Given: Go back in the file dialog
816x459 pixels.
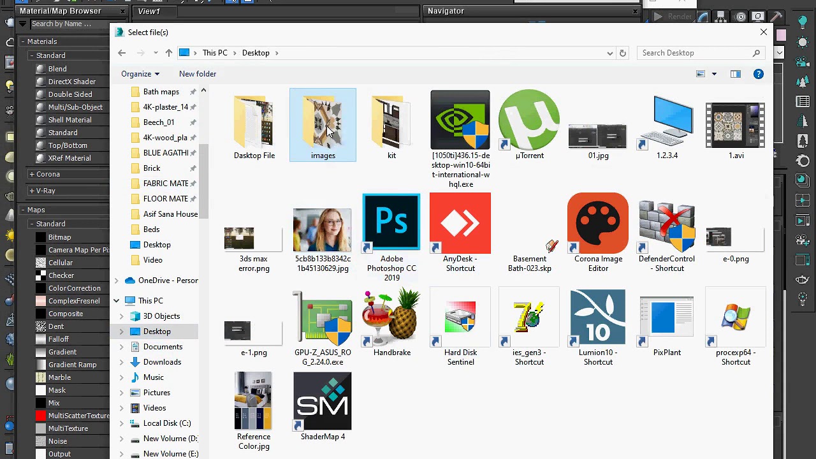Looking at the screenshot, I should click(122, 53).
